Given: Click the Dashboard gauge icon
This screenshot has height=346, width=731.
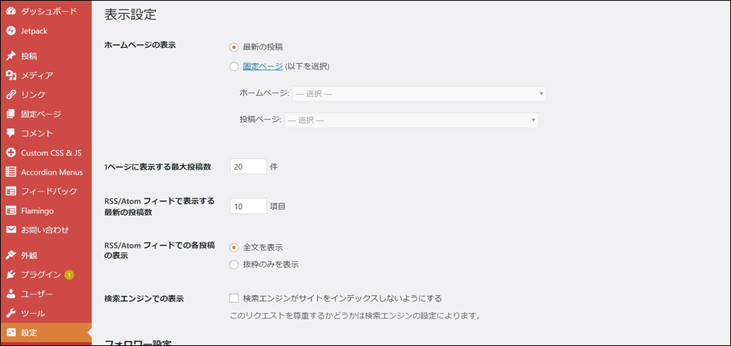Looking at the screenshot, I should coord(11,12).
